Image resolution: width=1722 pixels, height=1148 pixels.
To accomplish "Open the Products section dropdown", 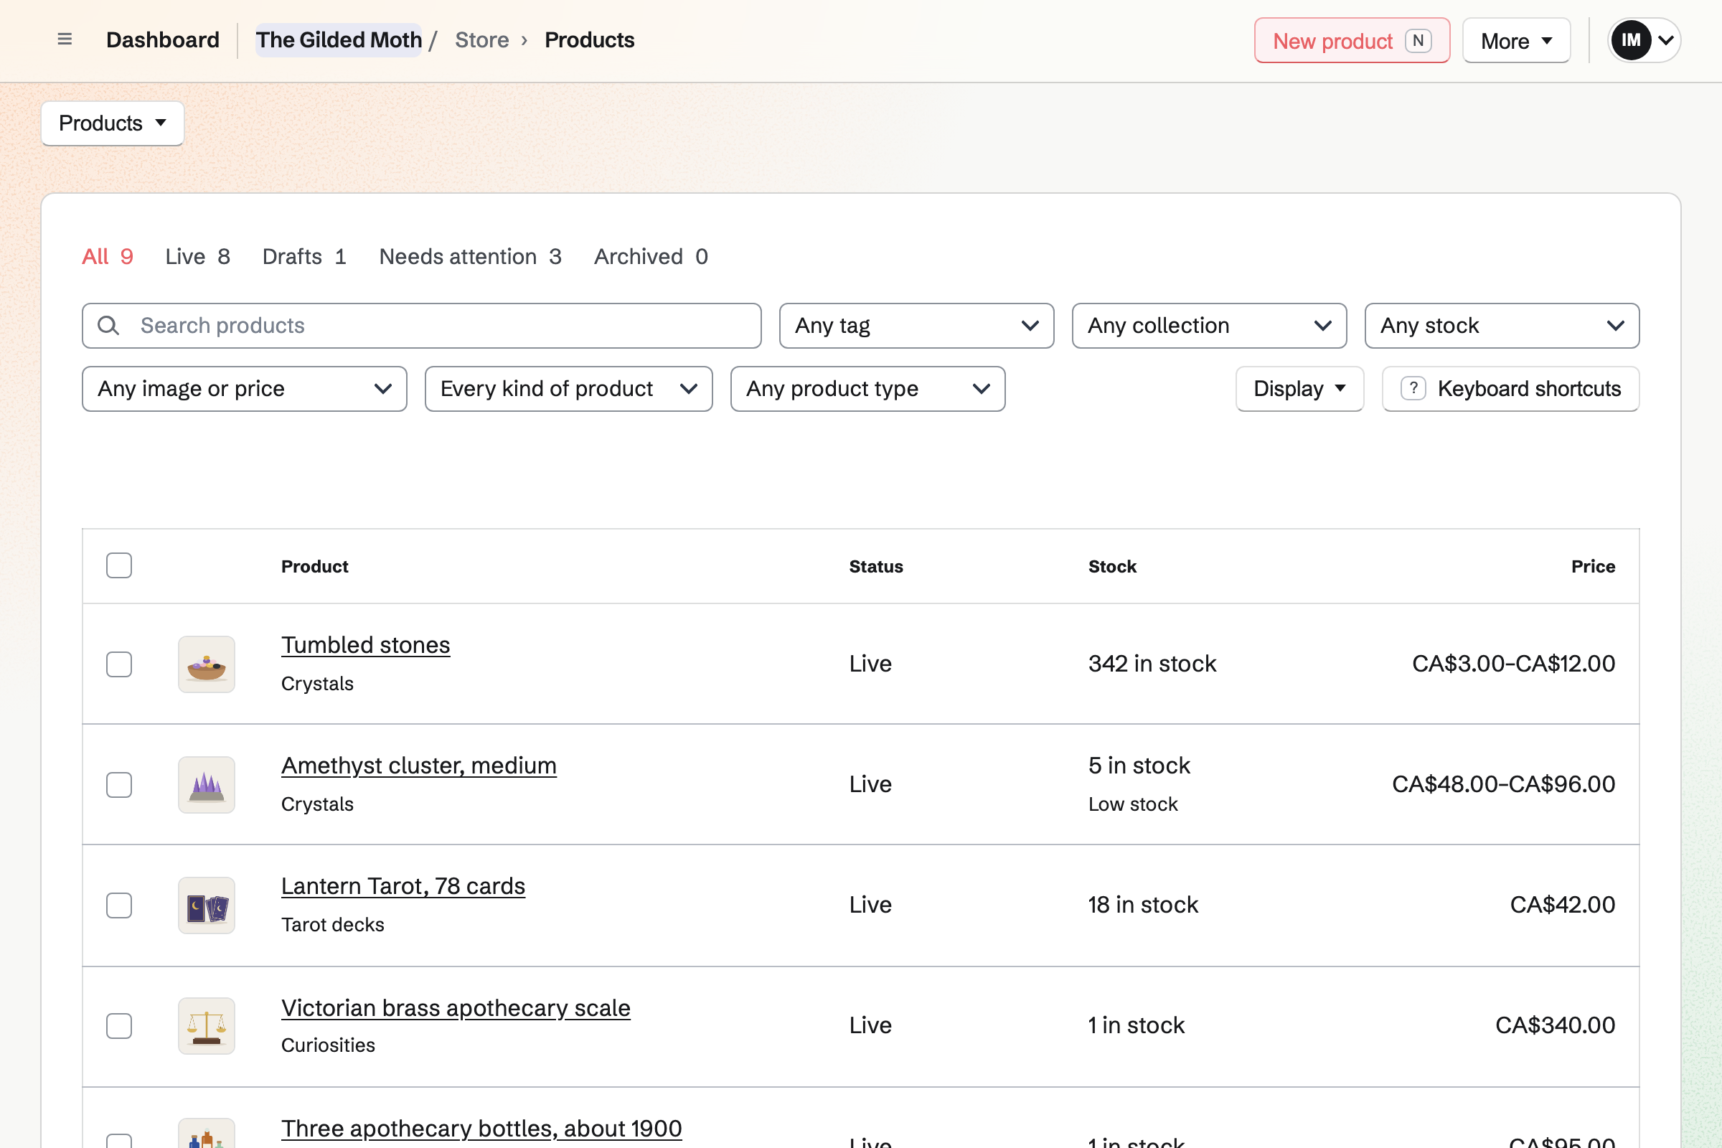I will (x=113, y=123).
